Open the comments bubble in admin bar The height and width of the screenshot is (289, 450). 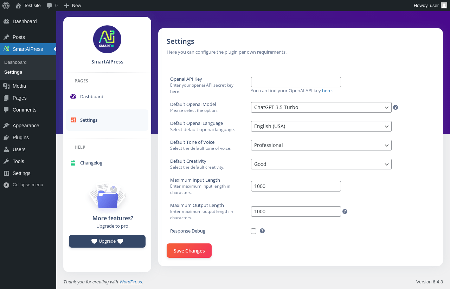click(50, 6)
